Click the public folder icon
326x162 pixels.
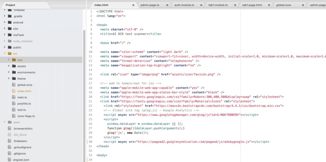coord(10,47)
